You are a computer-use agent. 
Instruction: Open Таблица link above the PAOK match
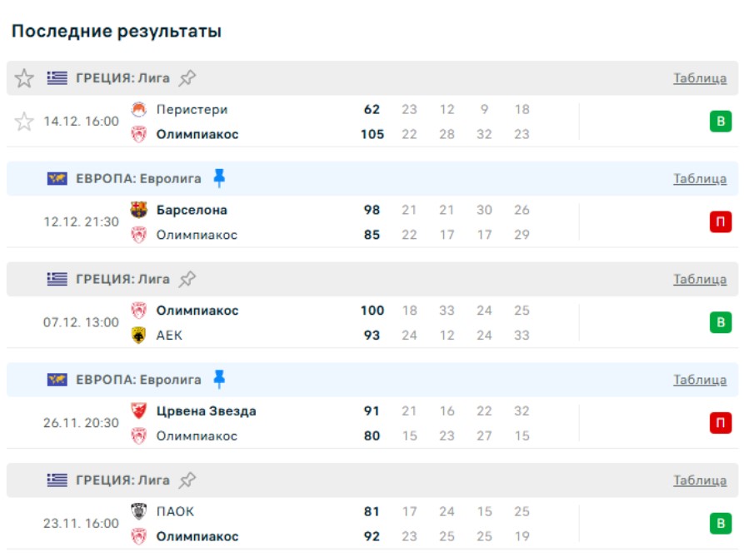pyautogui.click(x=700, y=480)
